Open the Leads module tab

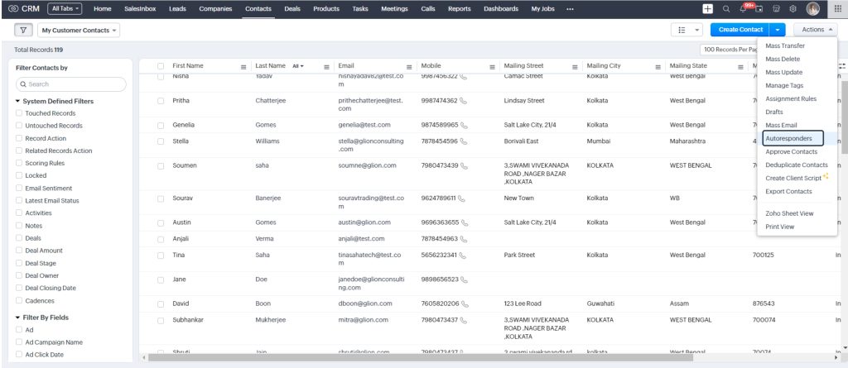(x=177, y=8)
